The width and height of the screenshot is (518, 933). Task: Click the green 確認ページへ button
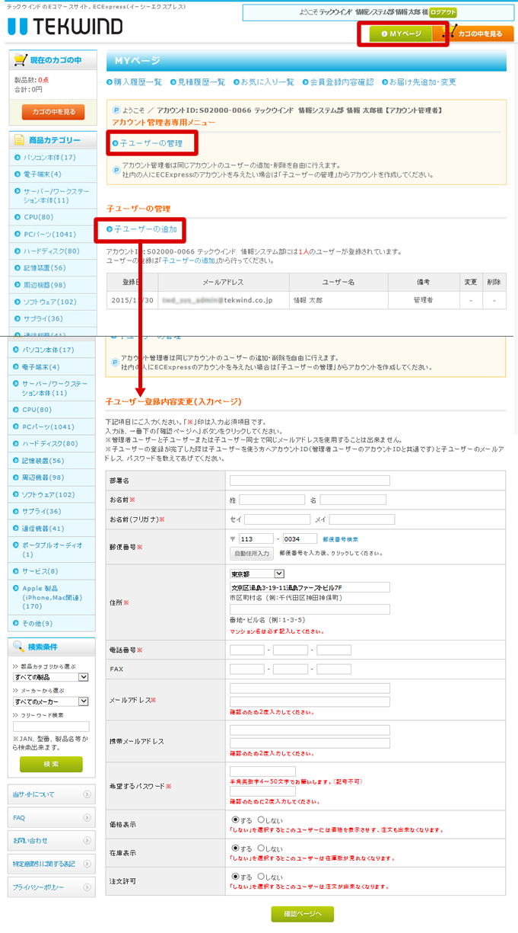[x=303, y=914]
